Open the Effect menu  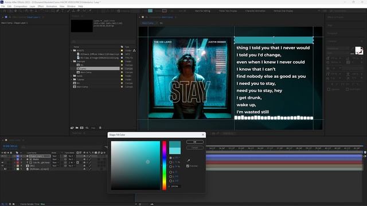click(x=41, y=6)
